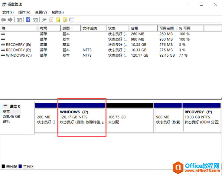Maximize the Disk Management window
Screen dimensions: 222x176
tap(201, 4)
